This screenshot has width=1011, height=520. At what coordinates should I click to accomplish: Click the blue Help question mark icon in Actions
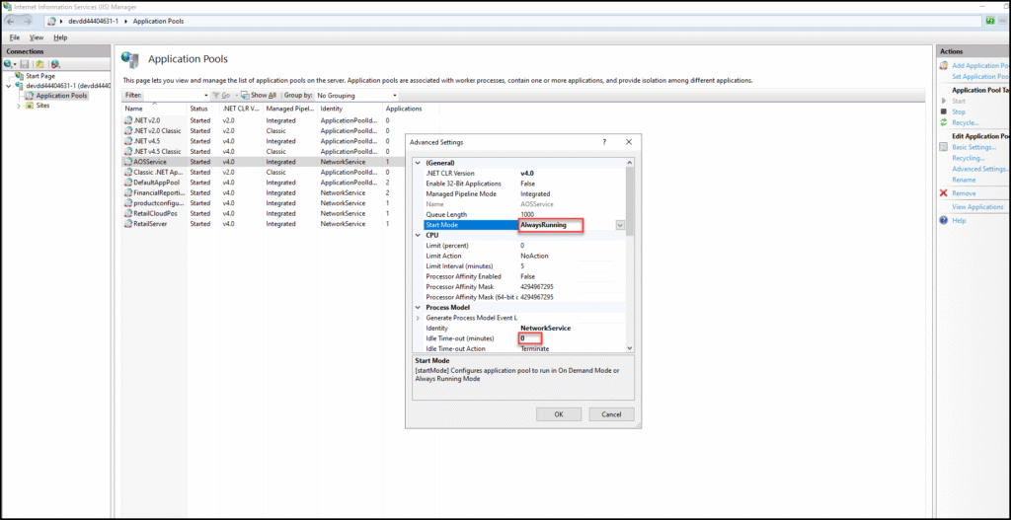coord(944,220)
